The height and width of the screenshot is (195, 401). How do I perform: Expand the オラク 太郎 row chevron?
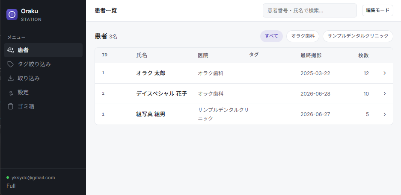[384, 73]
